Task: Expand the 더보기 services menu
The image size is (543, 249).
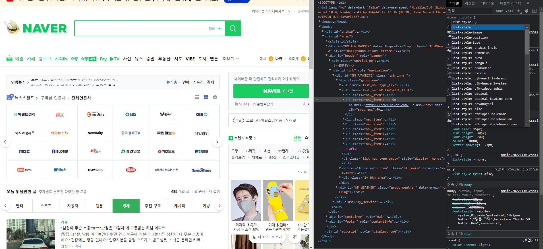Action: [x=231, y=59]
